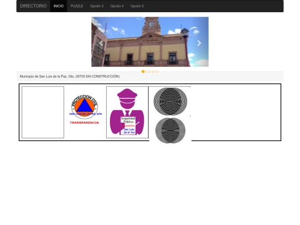Select first carousel indicator dot
Viewport: 300px width, 225px height.
point(143,71)
